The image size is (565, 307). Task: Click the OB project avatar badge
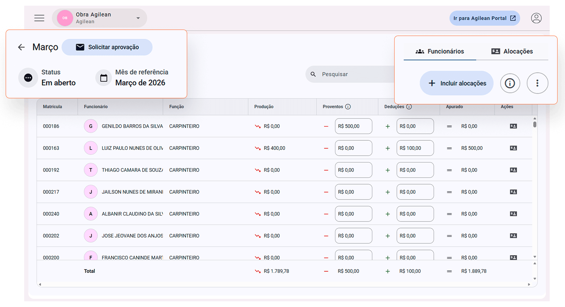pyautogui.click(x=65, y=18)
